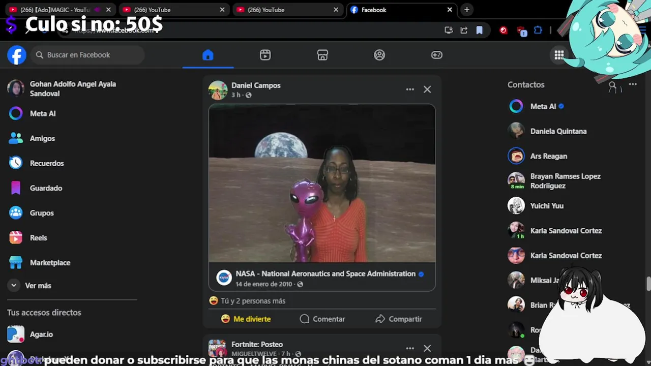Open Fortnite: Posteo group name
The height and width of the screenshot is (366, 651).
click(x=257, y=344)
